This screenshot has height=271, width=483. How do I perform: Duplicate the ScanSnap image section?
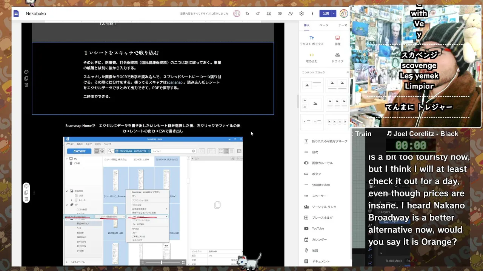tap(26, 193)
